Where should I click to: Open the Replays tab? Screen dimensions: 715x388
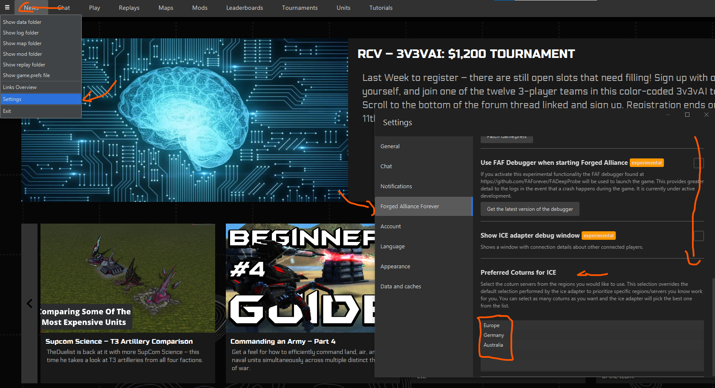coord(129,8)
